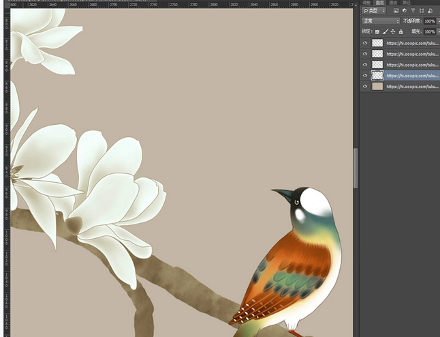Open the 正常 blend mode dropdown

[x=380, y=21]
